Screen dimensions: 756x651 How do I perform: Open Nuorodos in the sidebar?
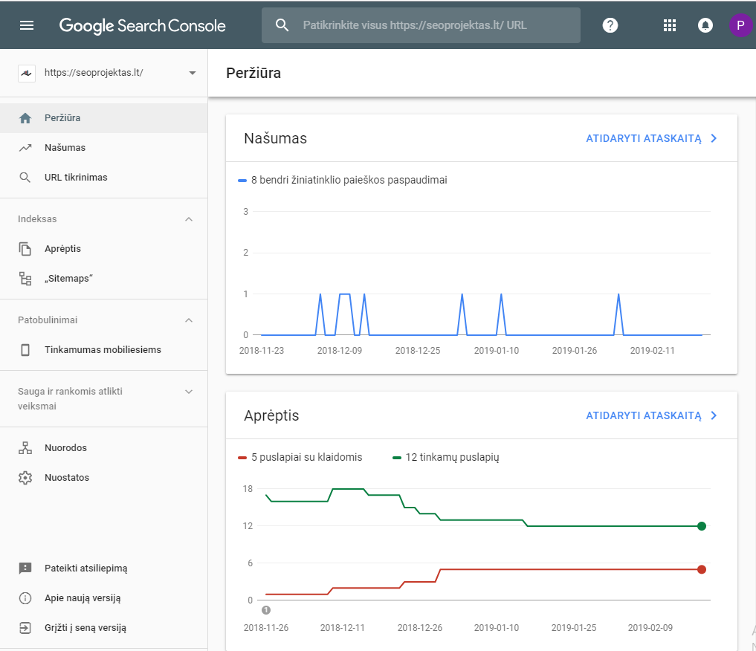tap(103, 447)
